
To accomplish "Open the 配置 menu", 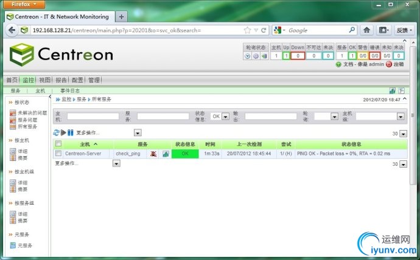I will tap(77, 80).
